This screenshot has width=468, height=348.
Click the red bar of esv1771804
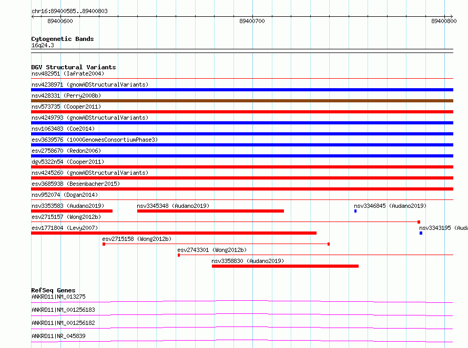(x=174, y=233)
